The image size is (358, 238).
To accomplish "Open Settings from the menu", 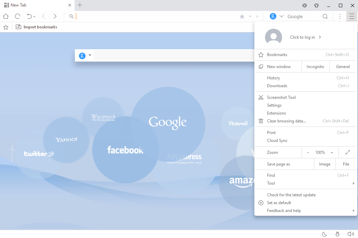I will tap(305, 105).
